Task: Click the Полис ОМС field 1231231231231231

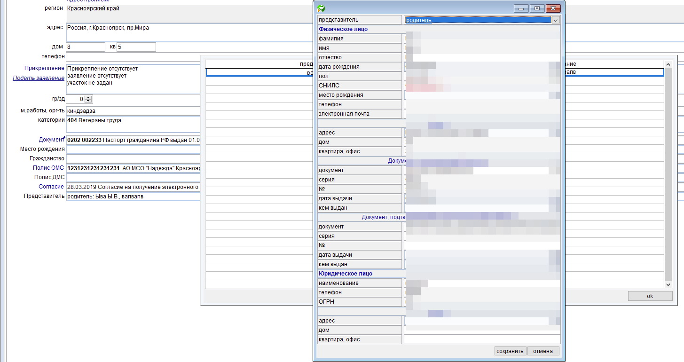Action: pyautogui.click(x=133, y=168)
